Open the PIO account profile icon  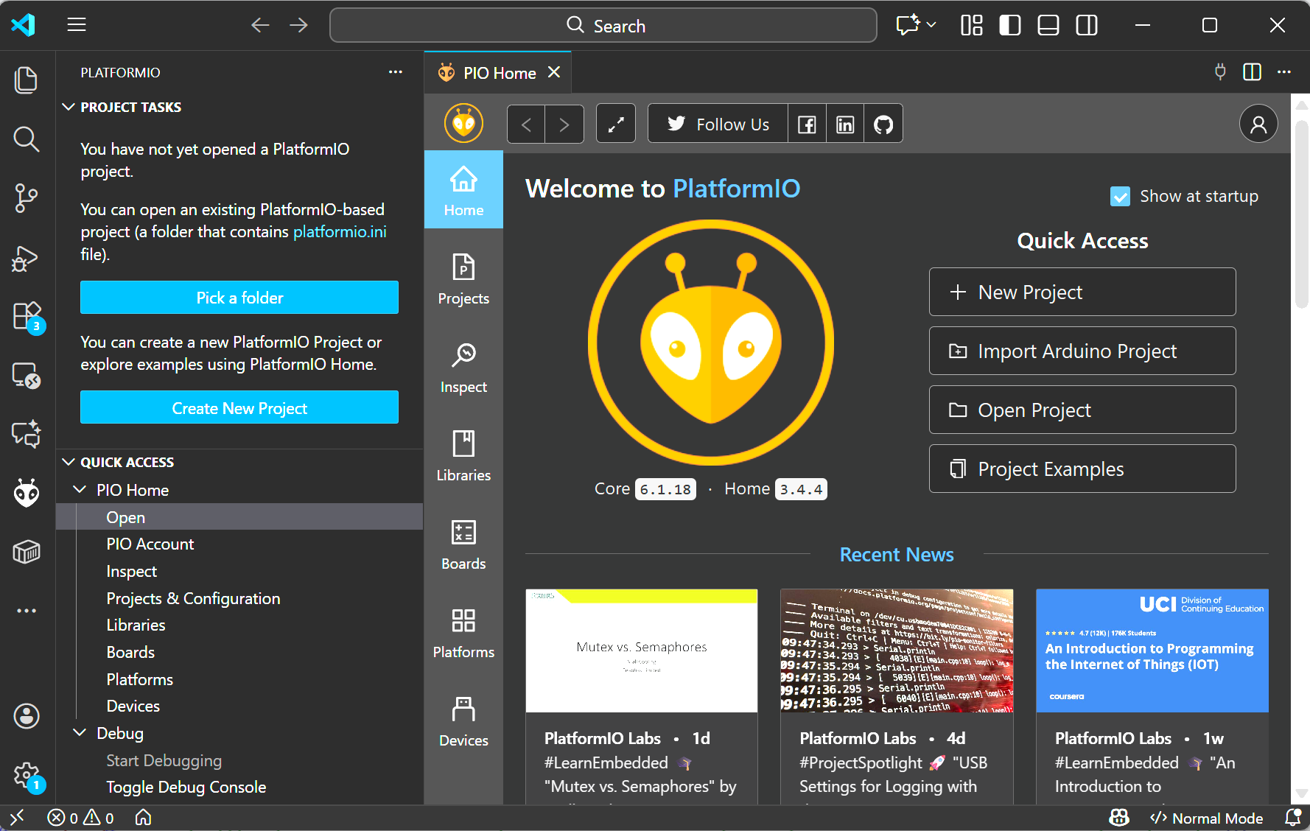click(1258, 124)
